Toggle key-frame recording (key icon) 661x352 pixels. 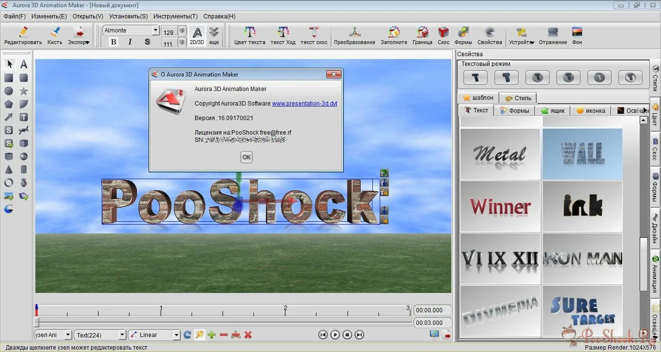[200, 335]
